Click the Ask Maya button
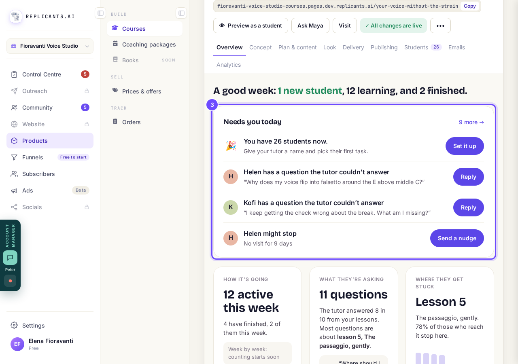The height and width of the screenshot is (364, 518). 310,25
